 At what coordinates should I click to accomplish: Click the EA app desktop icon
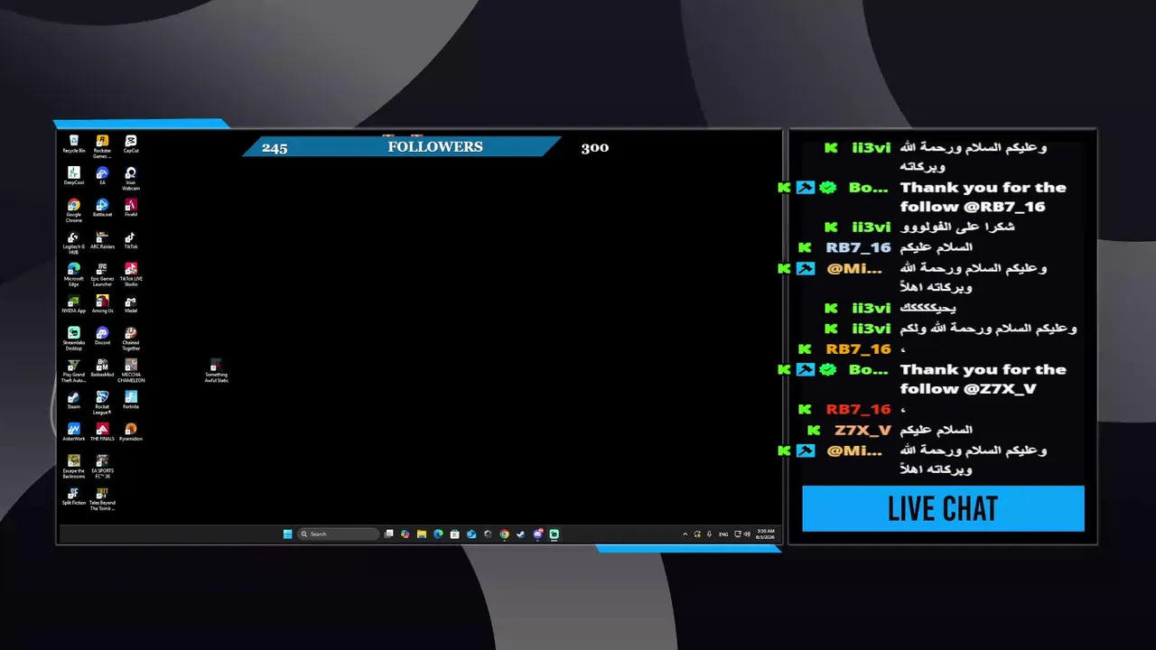click(102, 175)
